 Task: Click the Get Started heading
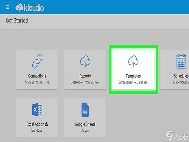[x=17, y=21]
